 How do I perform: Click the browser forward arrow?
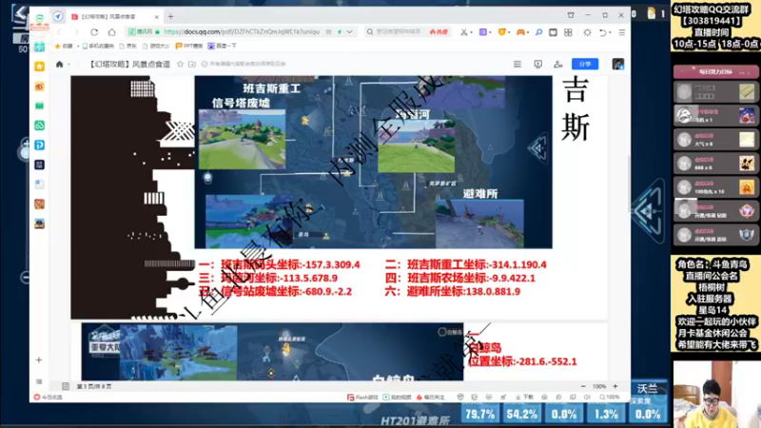76,32
